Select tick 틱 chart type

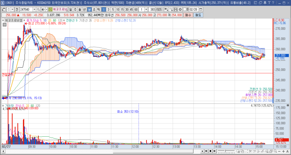tap(99, 9)
